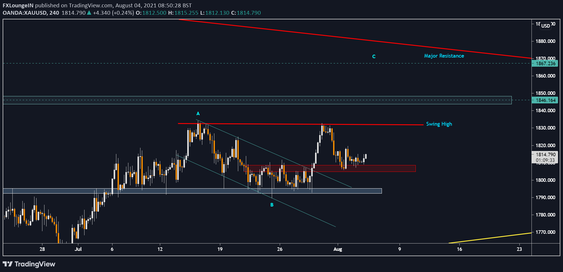Click the '28' date on time axis

pos(42,249)
